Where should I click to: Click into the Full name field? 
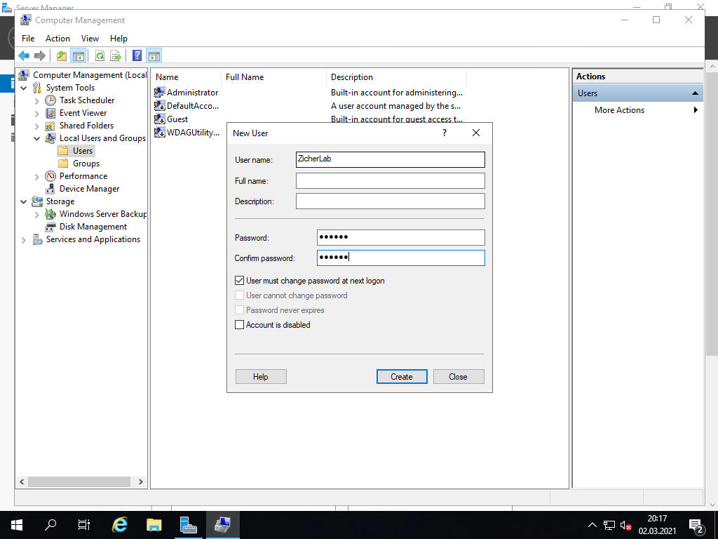click(390, 181)
